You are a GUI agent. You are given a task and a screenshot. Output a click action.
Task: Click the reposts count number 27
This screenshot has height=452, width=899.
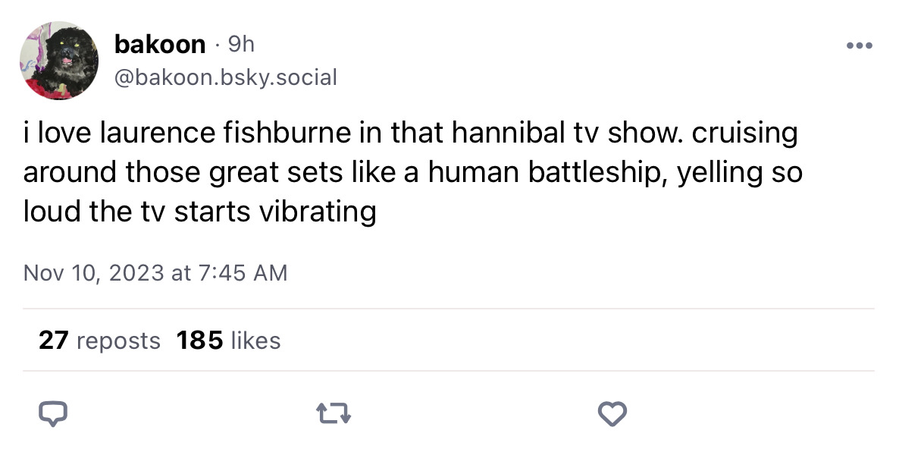52,341
